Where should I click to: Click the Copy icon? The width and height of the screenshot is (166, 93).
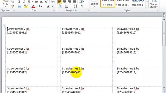click(12, 2)
